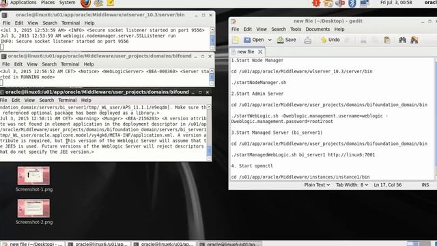Open Screenshot-1.png desktop thumbnail
The width and height of the screenshot is (437, 246).
[x=33, y=176]
